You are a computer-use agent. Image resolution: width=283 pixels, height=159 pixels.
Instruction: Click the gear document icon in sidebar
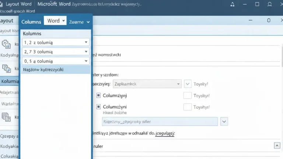[x=6, y=44]
